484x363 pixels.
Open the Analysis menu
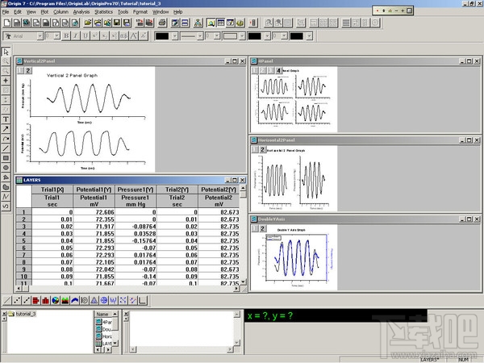[81, 12]
